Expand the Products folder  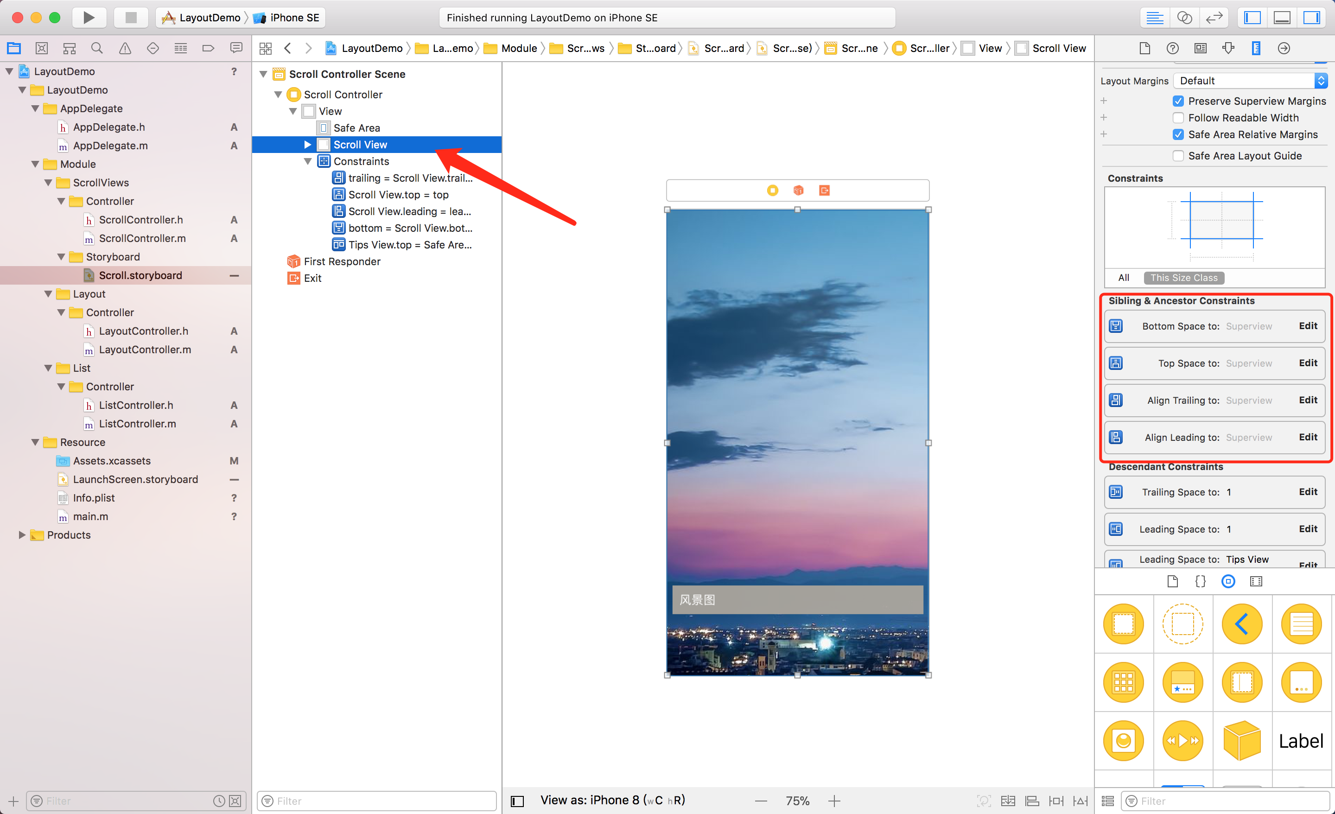click(x=22, y=535)
